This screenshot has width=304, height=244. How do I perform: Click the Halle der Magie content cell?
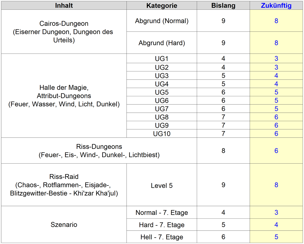(x=64, y=96)
